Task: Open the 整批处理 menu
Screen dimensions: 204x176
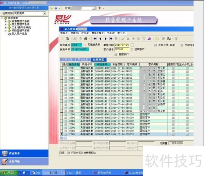Action: pos(98,33)
